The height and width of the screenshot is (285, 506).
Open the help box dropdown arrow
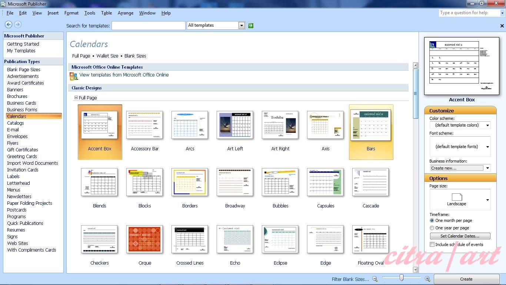click(x=502, y=13)
